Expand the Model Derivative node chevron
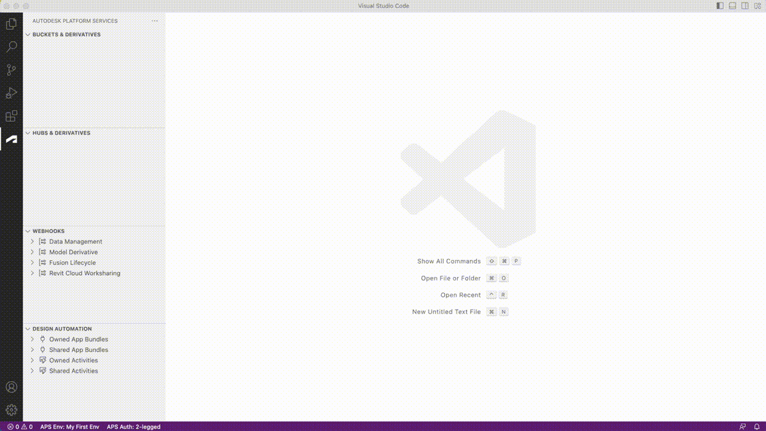 click(33, 252)
